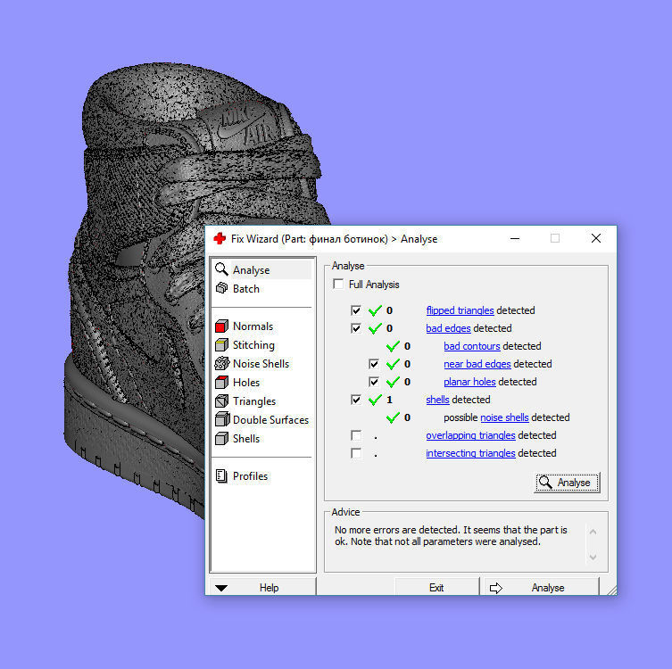Click the Double Surfaces icon
Screen dimensions: 672x669
(x=222, y=419)
